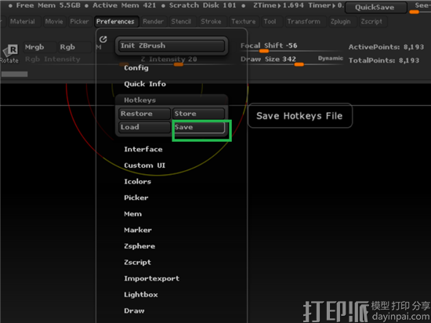The image size is (431, 323).
Task: Click the circular dock icon in Preferences palette
Action: (103, 39)
